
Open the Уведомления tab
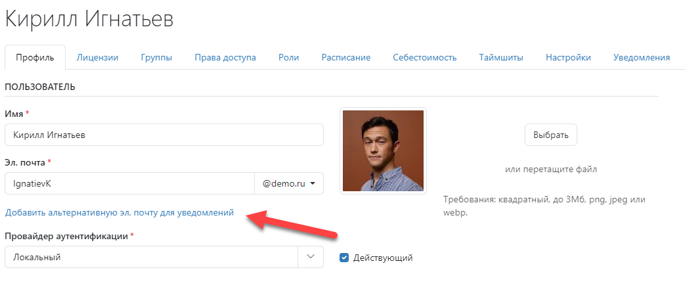tap(641, 57)
